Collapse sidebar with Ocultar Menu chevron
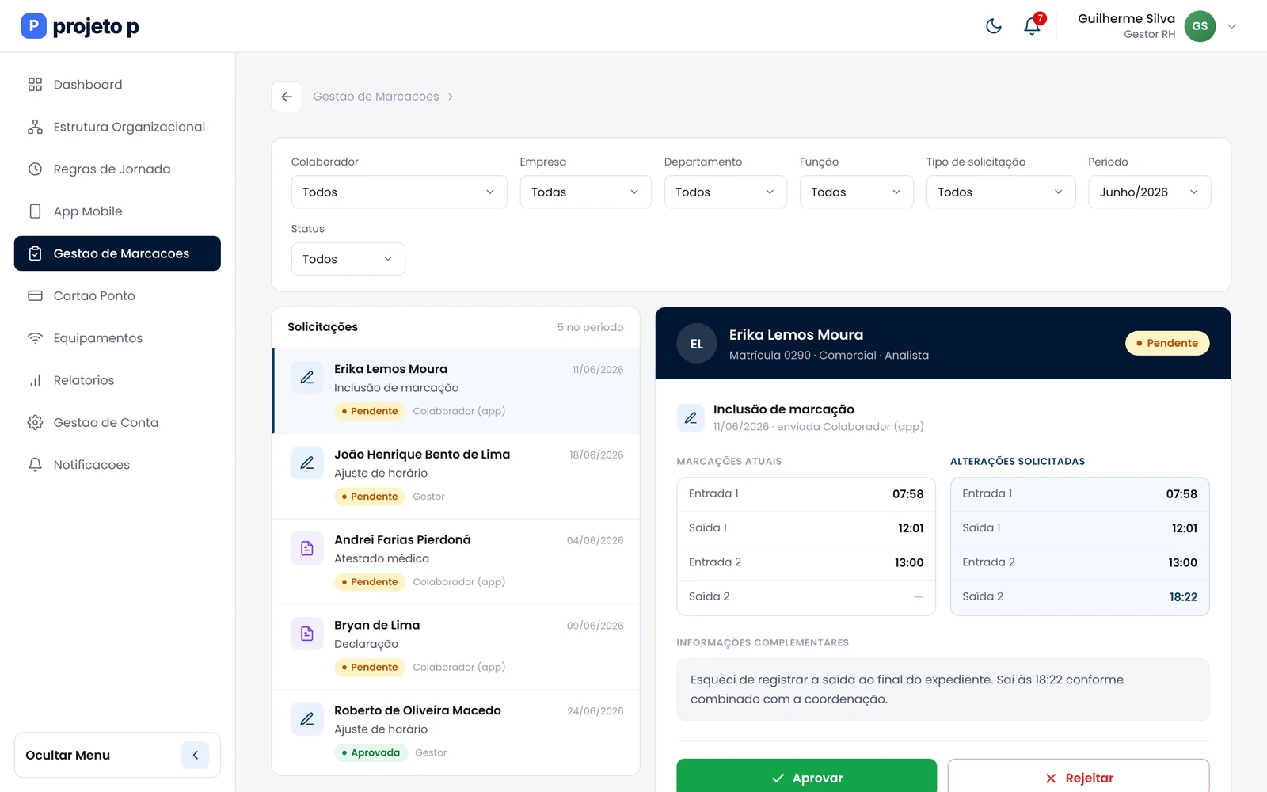 tap(195, 755)
